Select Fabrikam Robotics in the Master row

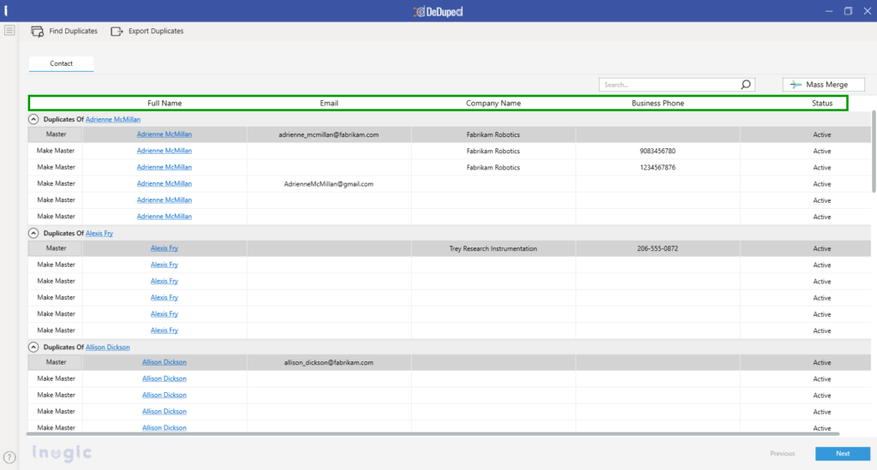tap(493, 134)
